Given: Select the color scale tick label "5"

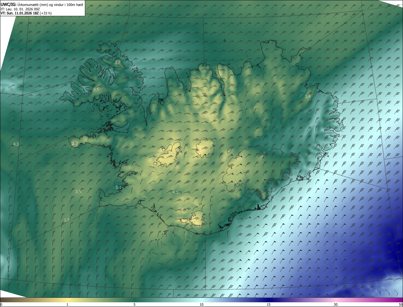Looking at the screenshot, I should 134,304.
